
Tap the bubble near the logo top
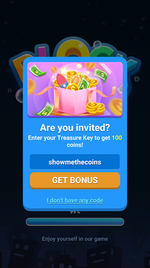point(97,45)
